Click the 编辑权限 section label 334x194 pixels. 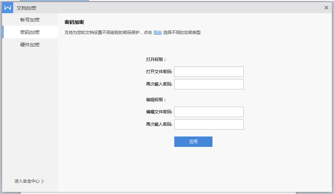point(156,100)
